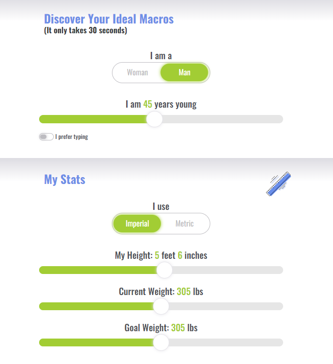Select the Man gender option
This screenshot has height=364, width=333.
pyautogui.click(x=184, y=73)
